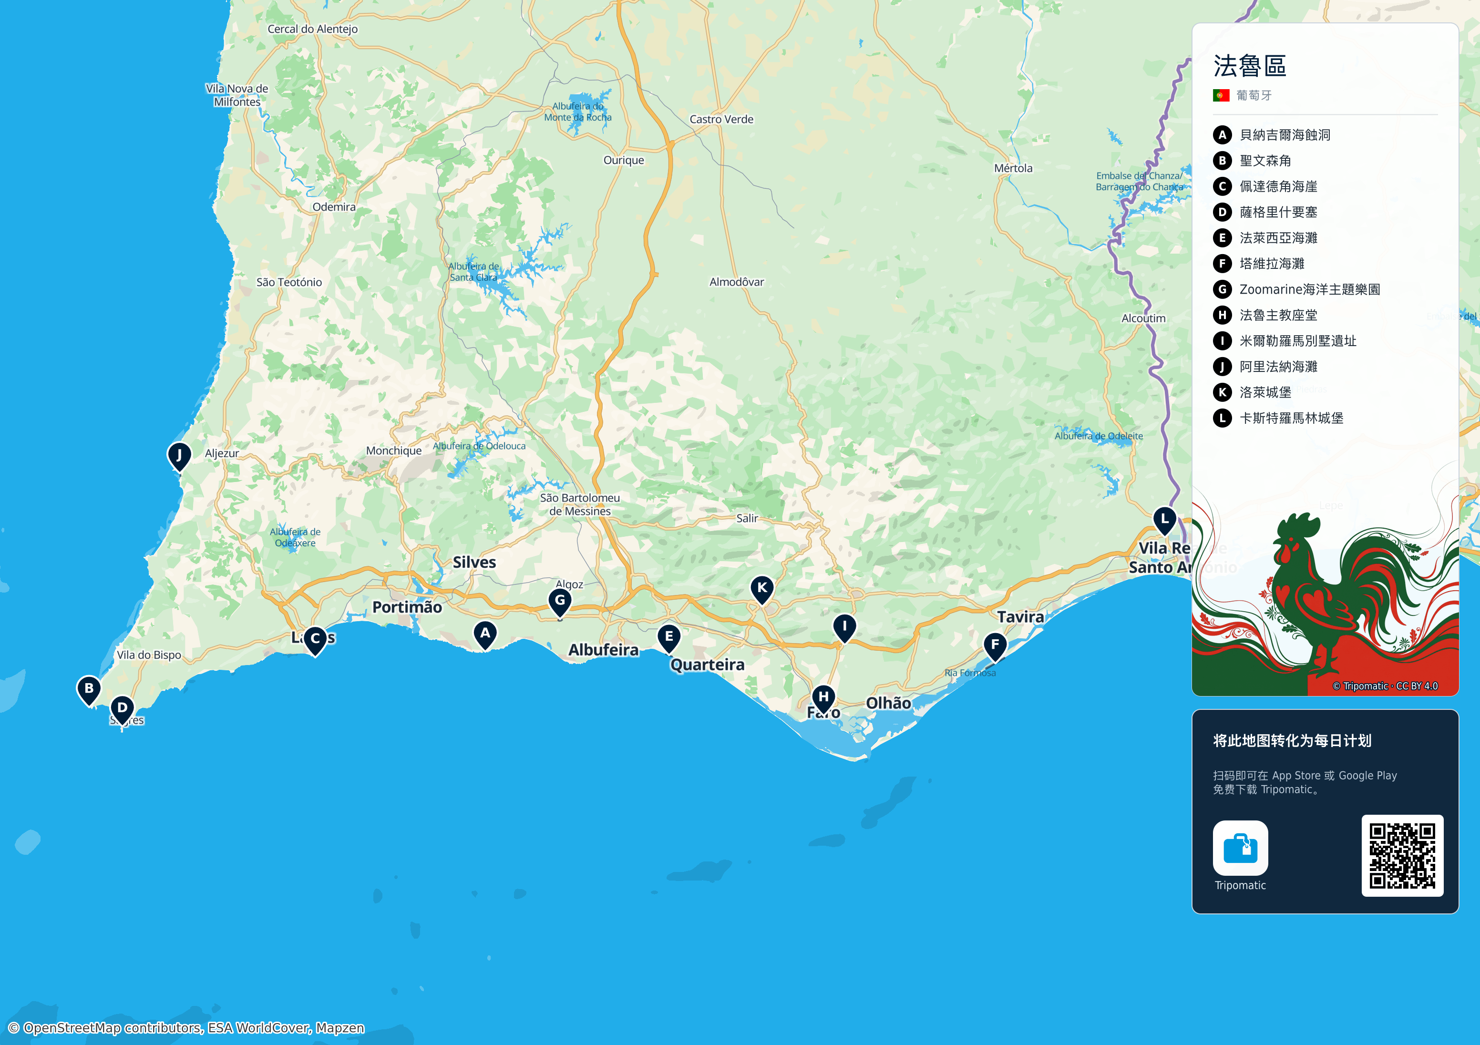Click the Tripomatic suitcase app icon
Image resolution: width=1480 pixels, height=1045 pixels.
tap(1240, 848)
